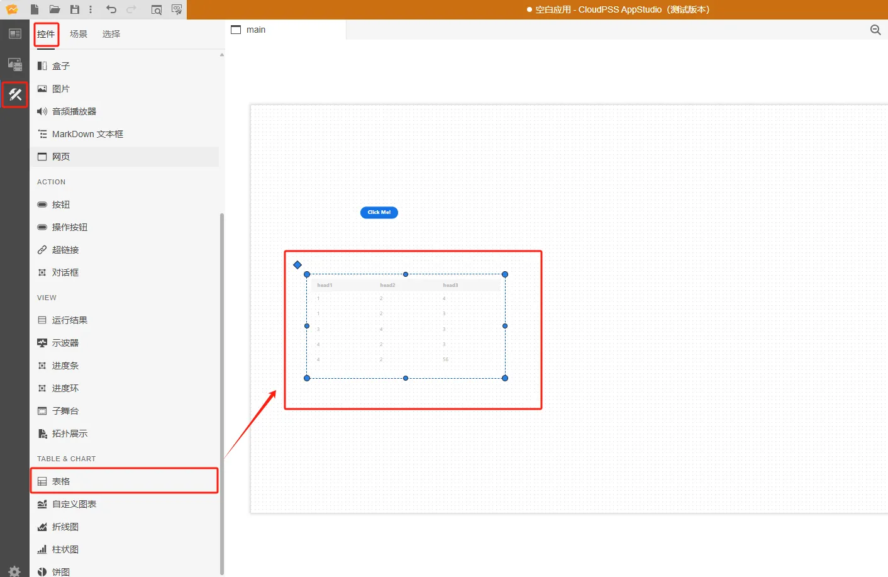Undo the last action
Viewport: 888px width, 577px height.
tap(111, 9)
